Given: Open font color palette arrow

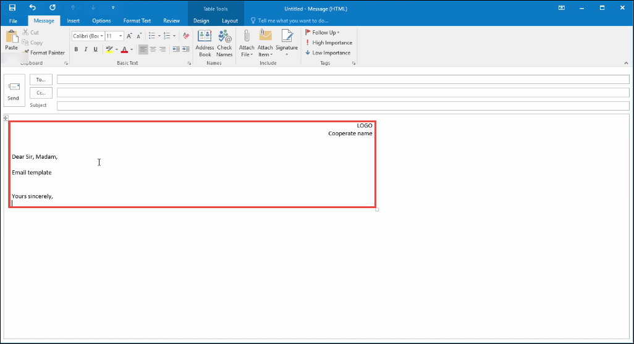Looking at the screenshot, I should coord(132,49).
